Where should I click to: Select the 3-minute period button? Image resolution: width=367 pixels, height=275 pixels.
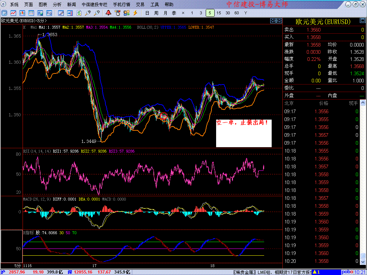[201, 13]
